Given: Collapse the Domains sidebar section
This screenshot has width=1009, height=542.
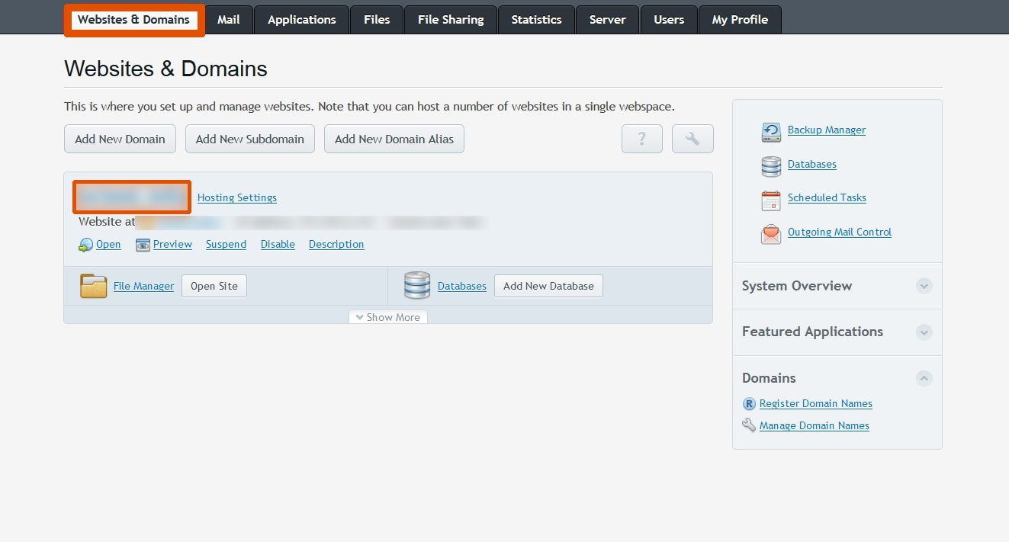Looking at the screenshot, I should click(x=924, y=378).
